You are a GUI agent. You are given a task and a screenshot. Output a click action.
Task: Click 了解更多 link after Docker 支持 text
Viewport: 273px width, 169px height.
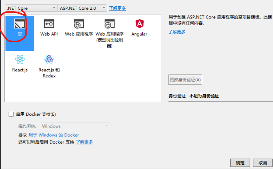84,142
